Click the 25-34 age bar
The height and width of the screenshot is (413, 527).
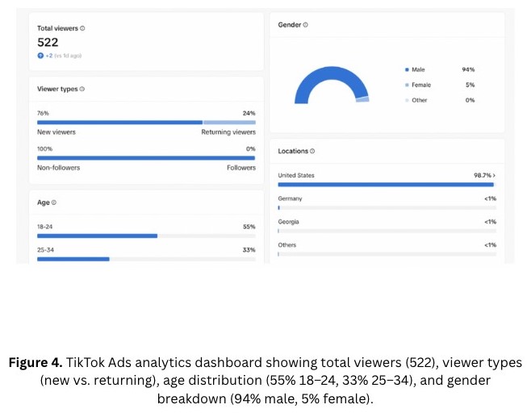click(146, 259)
